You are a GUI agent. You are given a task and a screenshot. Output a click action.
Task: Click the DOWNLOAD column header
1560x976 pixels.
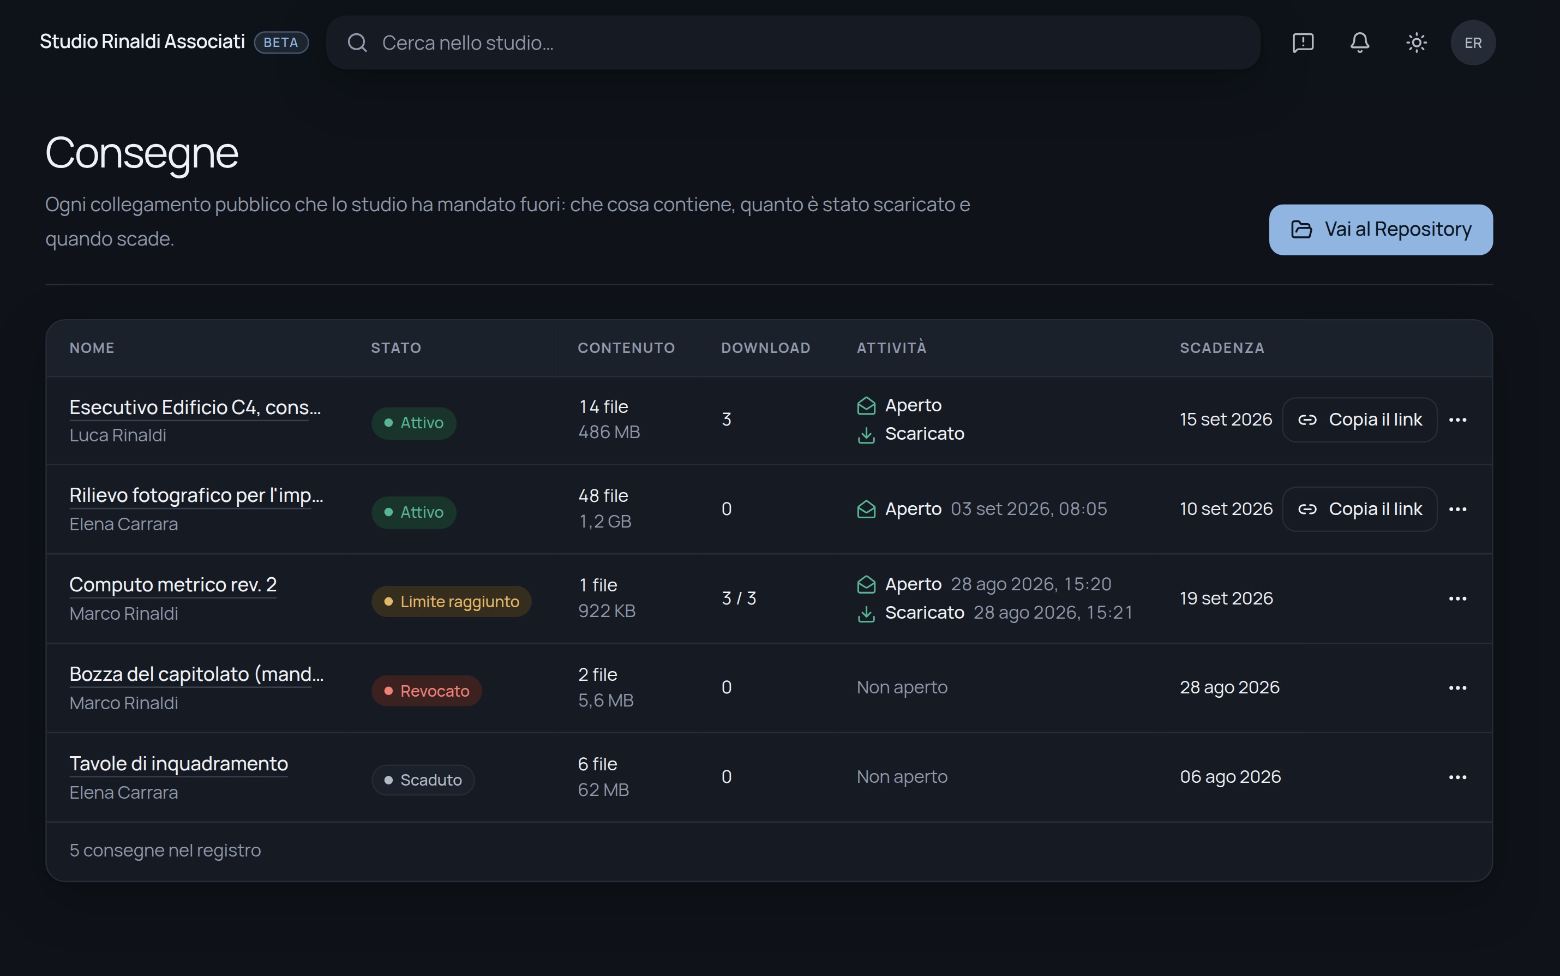(x=765, y=348)
